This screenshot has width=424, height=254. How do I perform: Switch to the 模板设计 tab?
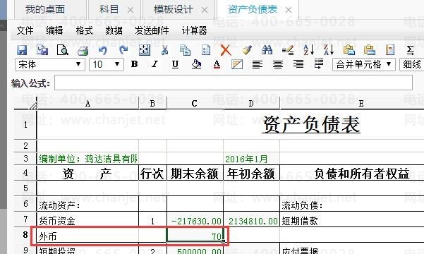click(174, 10)
